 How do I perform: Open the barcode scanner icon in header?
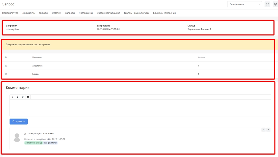(x=267, y=4)
